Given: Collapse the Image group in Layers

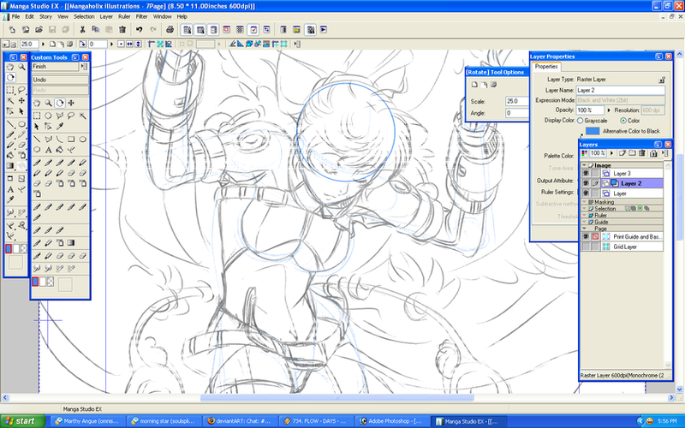Looking at the screenshot, I should [584, 165].
